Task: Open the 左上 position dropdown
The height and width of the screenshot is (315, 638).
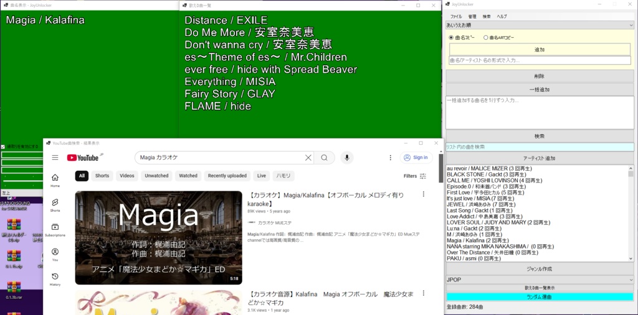Action: tap(22, 193)
